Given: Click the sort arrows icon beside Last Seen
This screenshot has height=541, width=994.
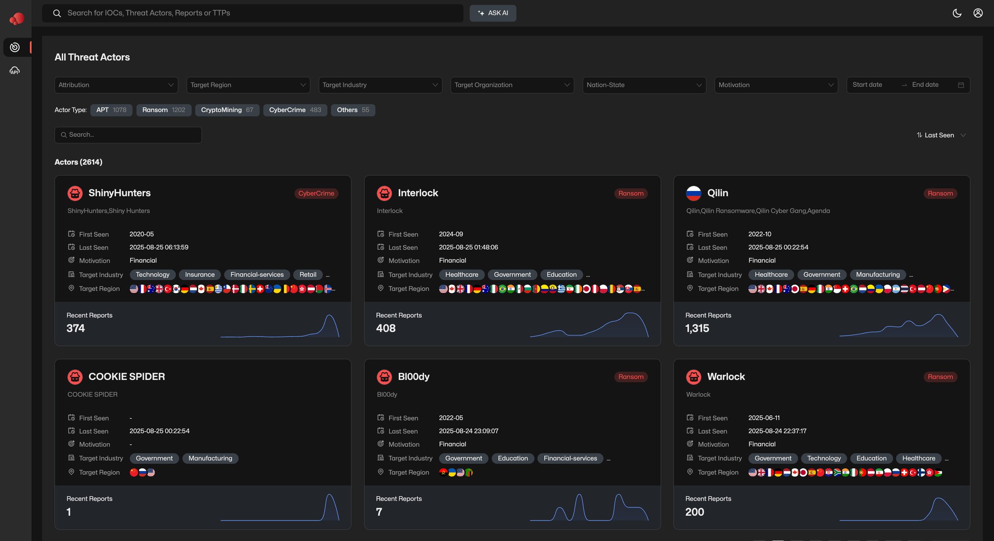Looking at the screenshot, I should (x=919, y=135).
